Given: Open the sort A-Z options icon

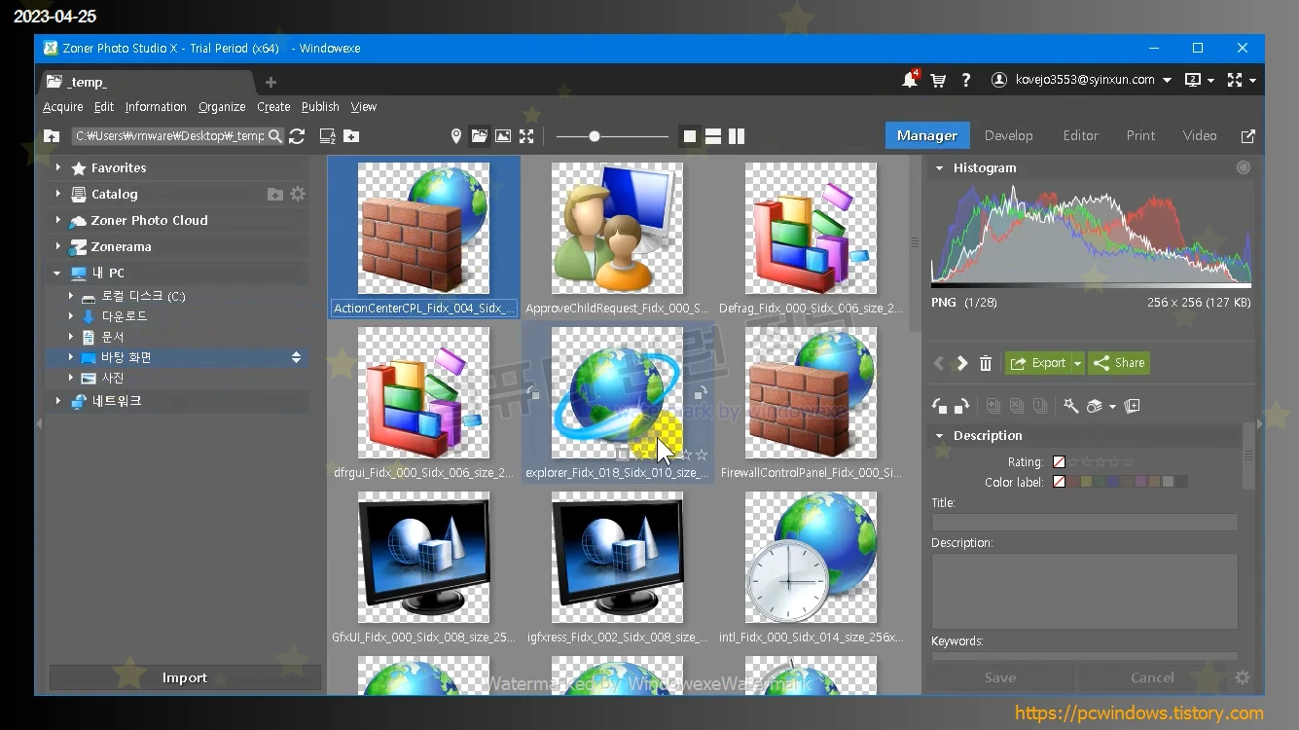Looking at the screenshot, I should click(328, 136).
